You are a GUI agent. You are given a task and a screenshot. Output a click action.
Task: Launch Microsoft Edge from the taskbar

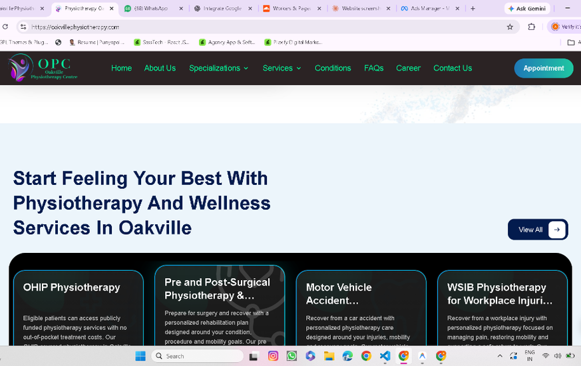pos(347,356)
